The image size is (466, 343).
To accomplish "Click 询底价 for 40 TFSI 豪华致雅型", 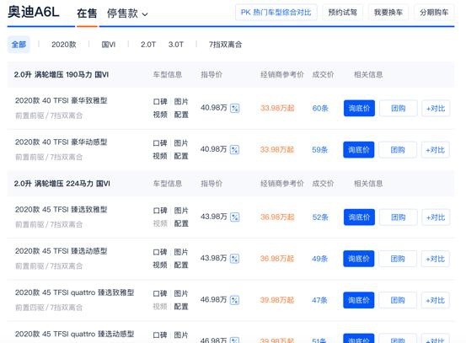I will click(359, 108).
